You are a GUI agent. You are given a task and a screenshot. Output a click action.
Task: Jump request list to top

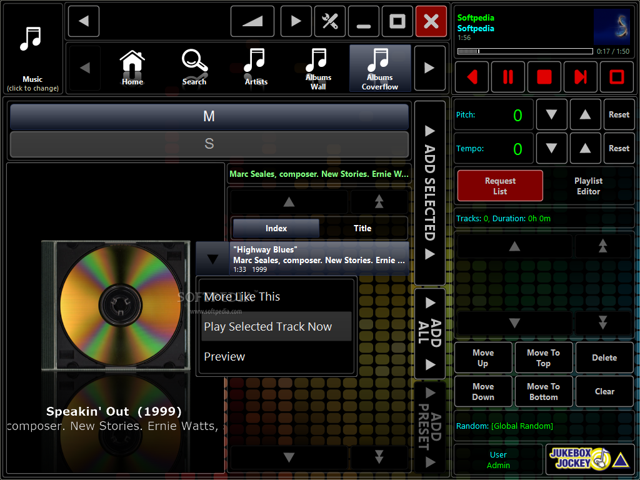[603, 246]
